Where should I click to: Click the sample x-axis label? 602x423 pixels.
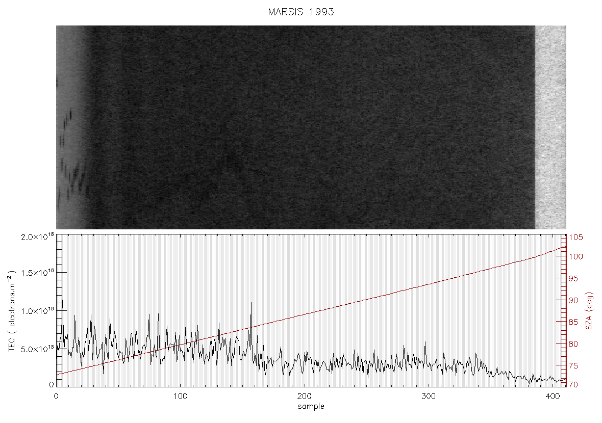coord(311,406)
